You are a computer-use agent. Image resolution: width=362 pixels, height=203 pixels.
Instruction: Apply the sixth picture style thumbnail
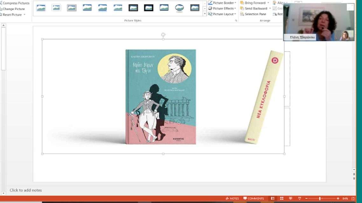pos(118,8)
